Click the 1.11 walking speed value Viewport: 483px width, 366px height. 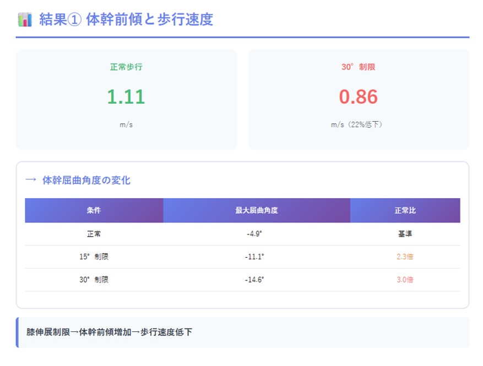click(126, 97)
